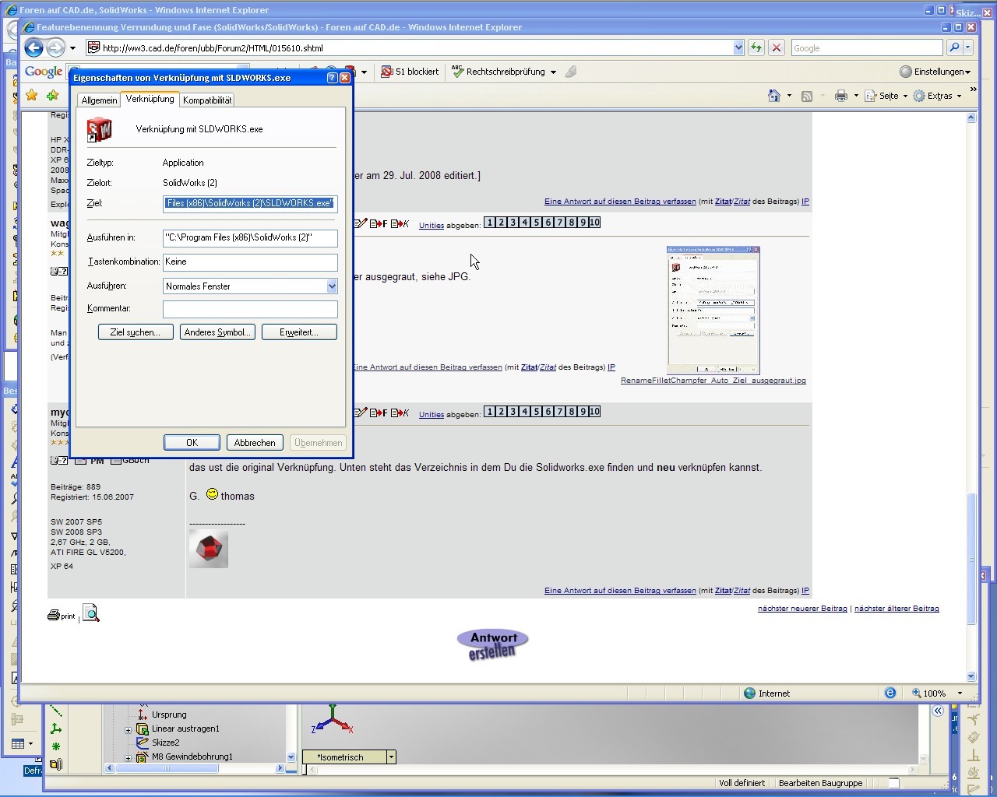Click the 'K' icon in wag post header
Screen dimensions: 997x797
point(400,223)
